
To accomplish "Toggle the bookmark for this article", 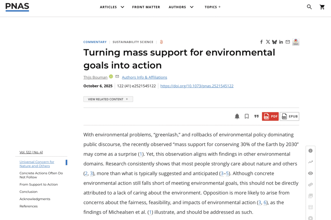I will click(247, 116).
